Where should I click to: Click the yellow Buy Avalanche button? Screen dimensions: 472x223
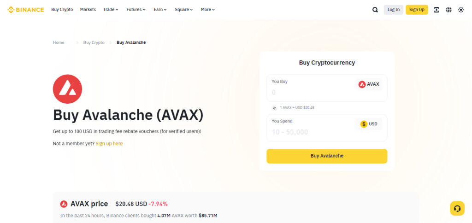(x=327, y=156)
